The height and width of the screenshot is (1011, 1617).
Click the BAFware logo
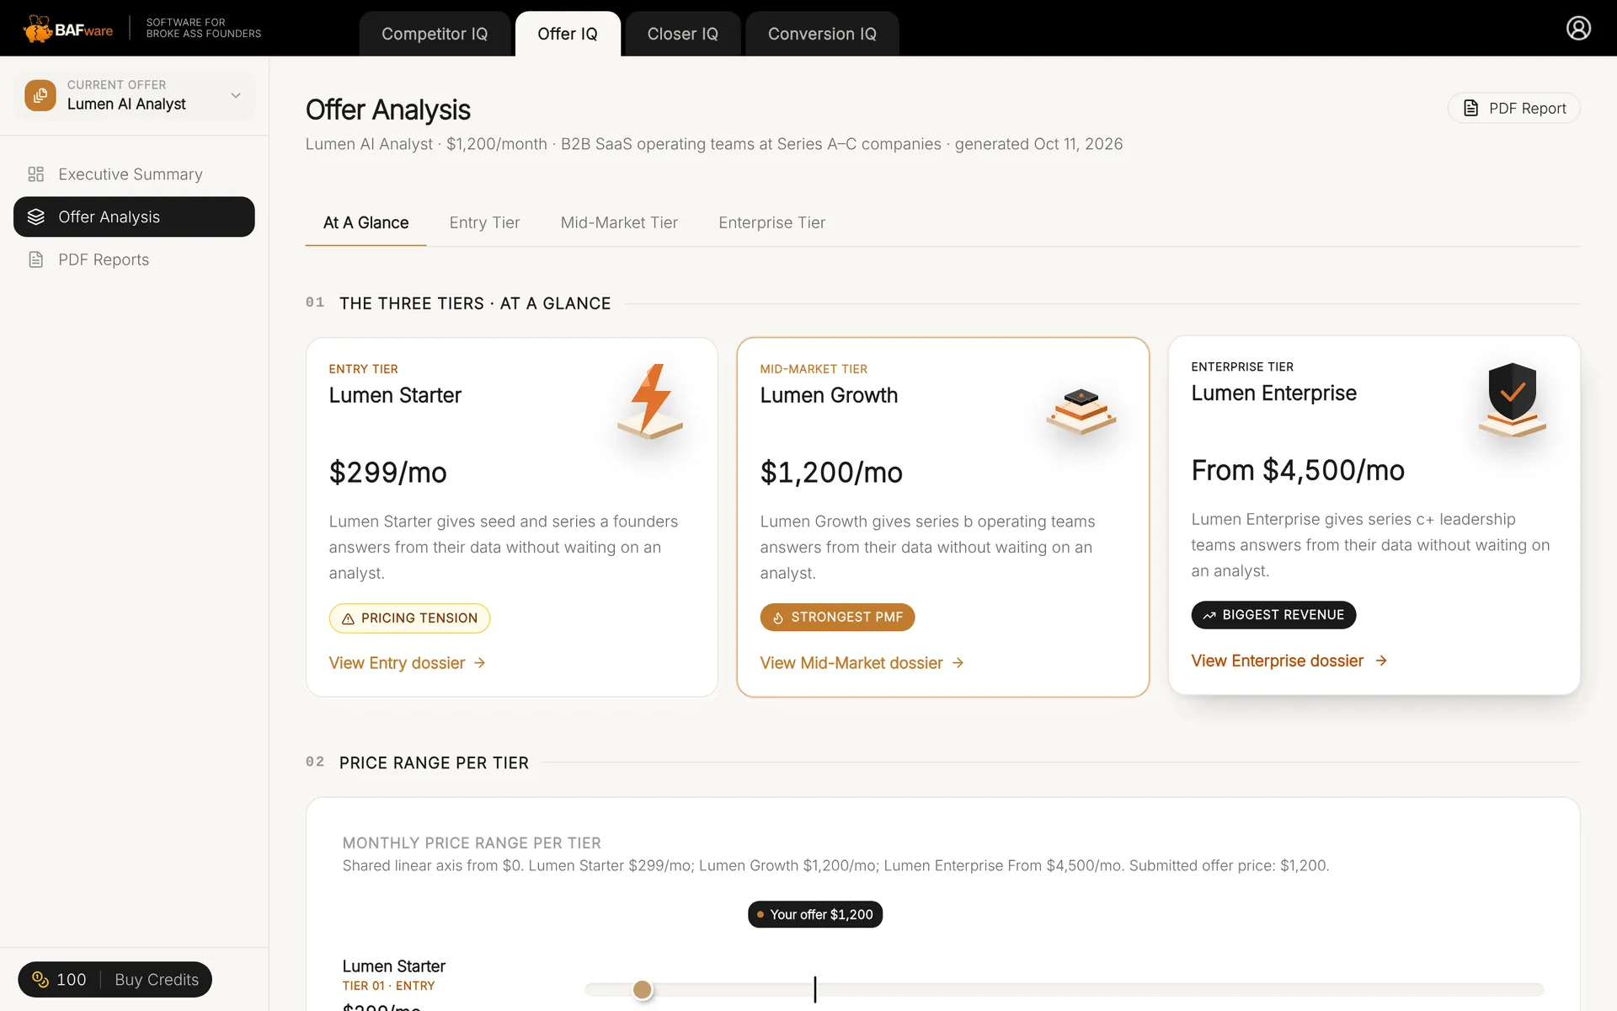tap(68, 29)
